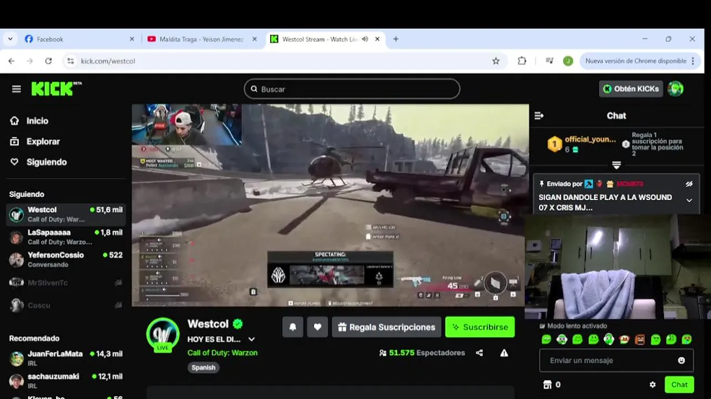Screen dimensions: 711x399
Task: Open the shop icon with the 0 count
Action: click(x=548, y=385)
